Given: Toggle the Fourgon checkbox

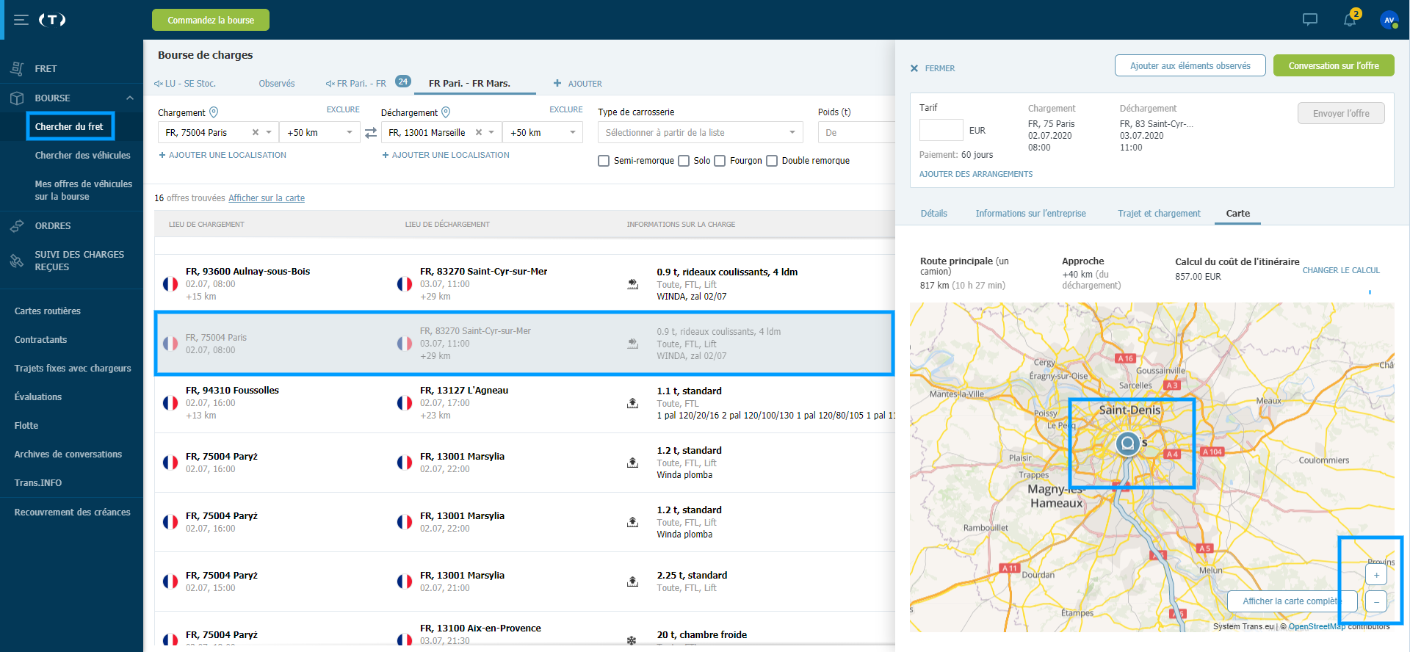Looking at the screenshot, I should click(x=720, y=161).
